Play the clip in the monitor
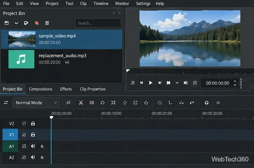This screenshot has width=254, height=168. pos(150,83)
